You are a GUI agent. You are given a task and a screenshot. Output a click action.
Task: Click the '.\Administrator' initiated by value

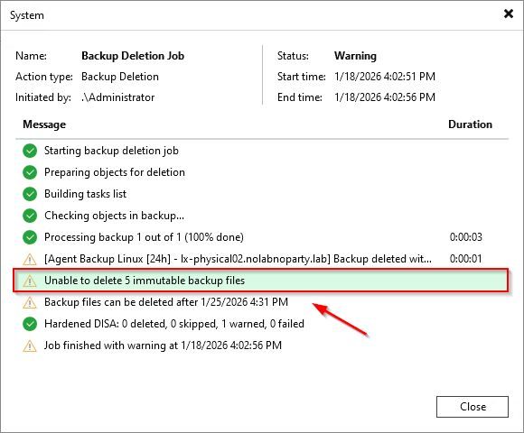pyautogui.click(x=117, y=97)
